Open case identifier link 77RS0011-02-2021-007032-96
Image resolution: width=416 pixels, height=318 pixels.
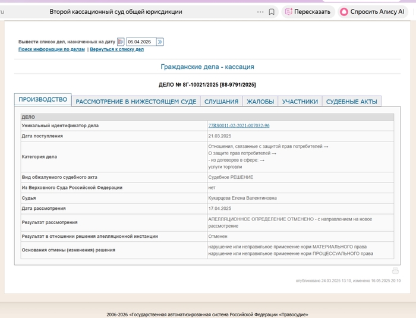coord(238,126)
